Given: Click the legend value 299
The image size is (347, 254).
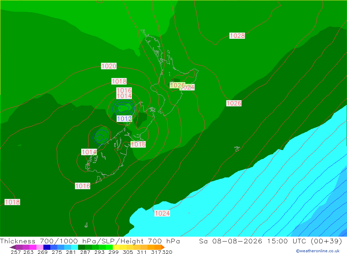Looking at the screenshot, I should [x=113, y=252].
